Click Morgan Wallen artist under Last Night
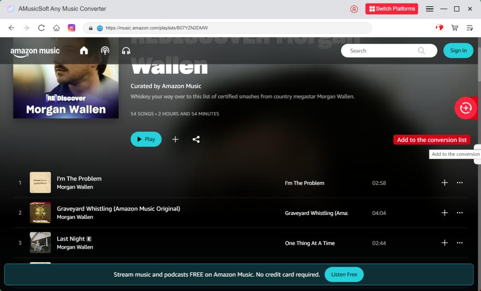 pos(75,247)
